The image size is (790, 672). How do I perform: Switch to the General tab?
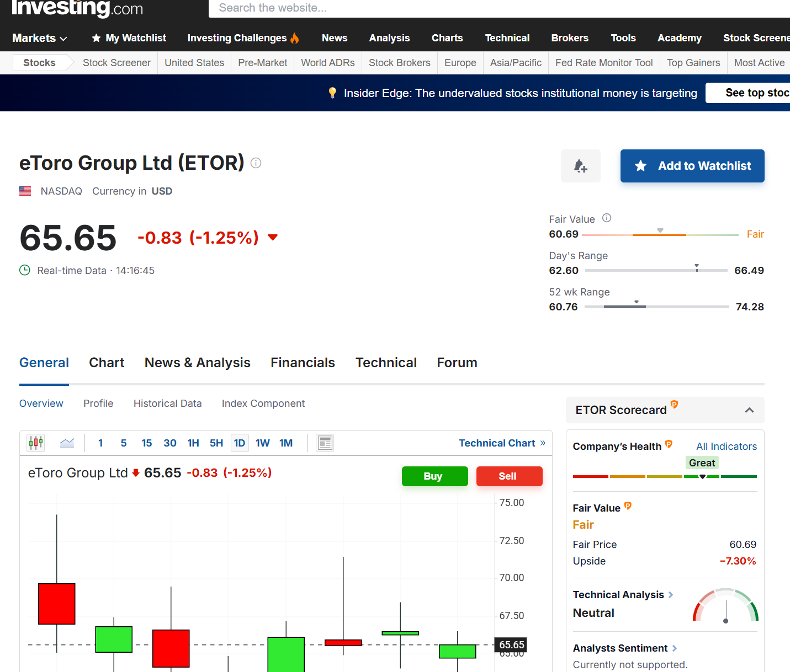pyautogui.click(x=44, y=363)
